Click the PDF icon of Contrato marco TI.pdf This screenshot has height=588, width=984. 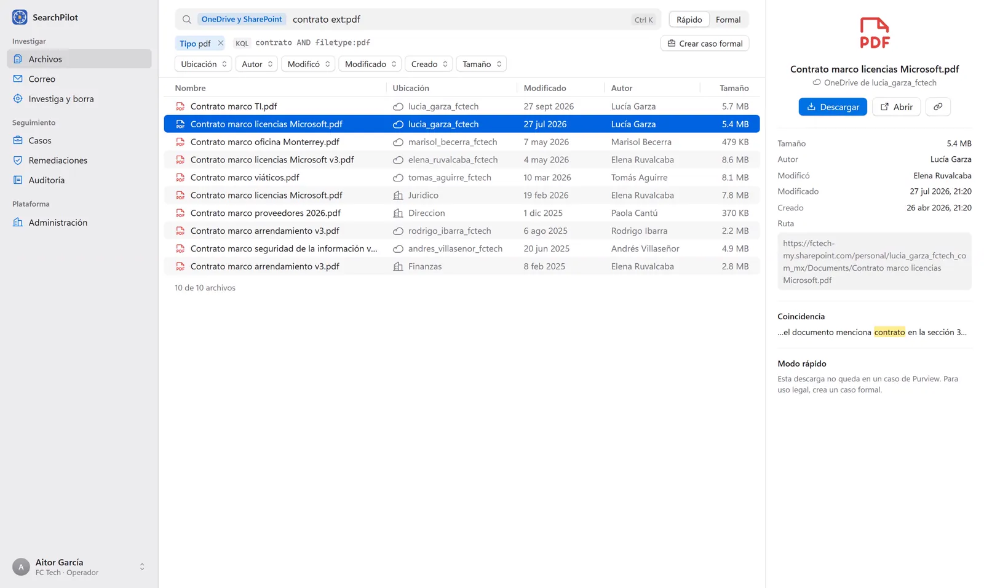(x=180, y=106)
